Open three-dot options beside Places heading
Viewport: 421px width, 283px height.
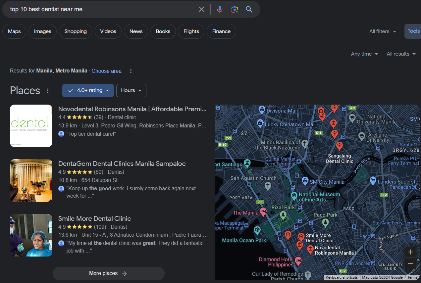48,91
